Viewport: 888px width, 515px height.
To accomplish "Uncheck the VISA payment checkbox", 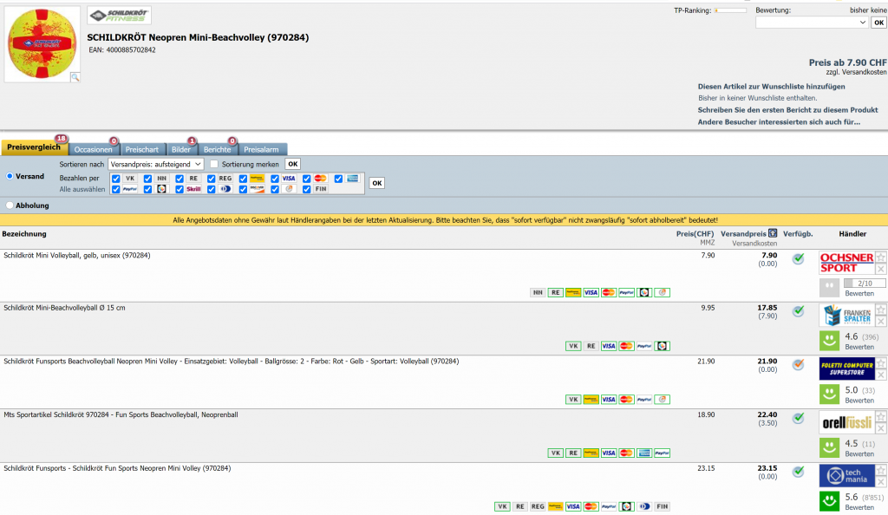I will 276,179.
